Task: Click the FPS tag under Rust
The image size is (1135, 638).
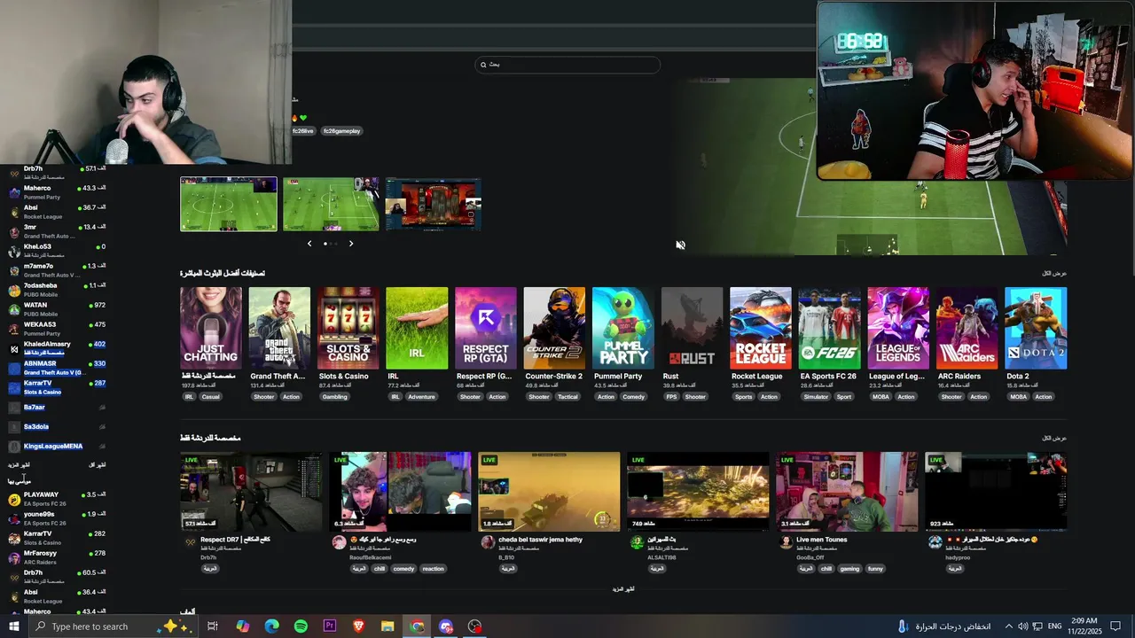Action: pos(671,397)
